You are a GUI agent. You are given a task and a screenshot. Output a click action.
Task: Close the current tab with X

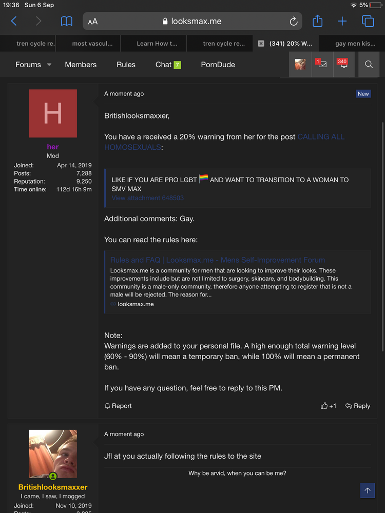click(x=261, y=44)
